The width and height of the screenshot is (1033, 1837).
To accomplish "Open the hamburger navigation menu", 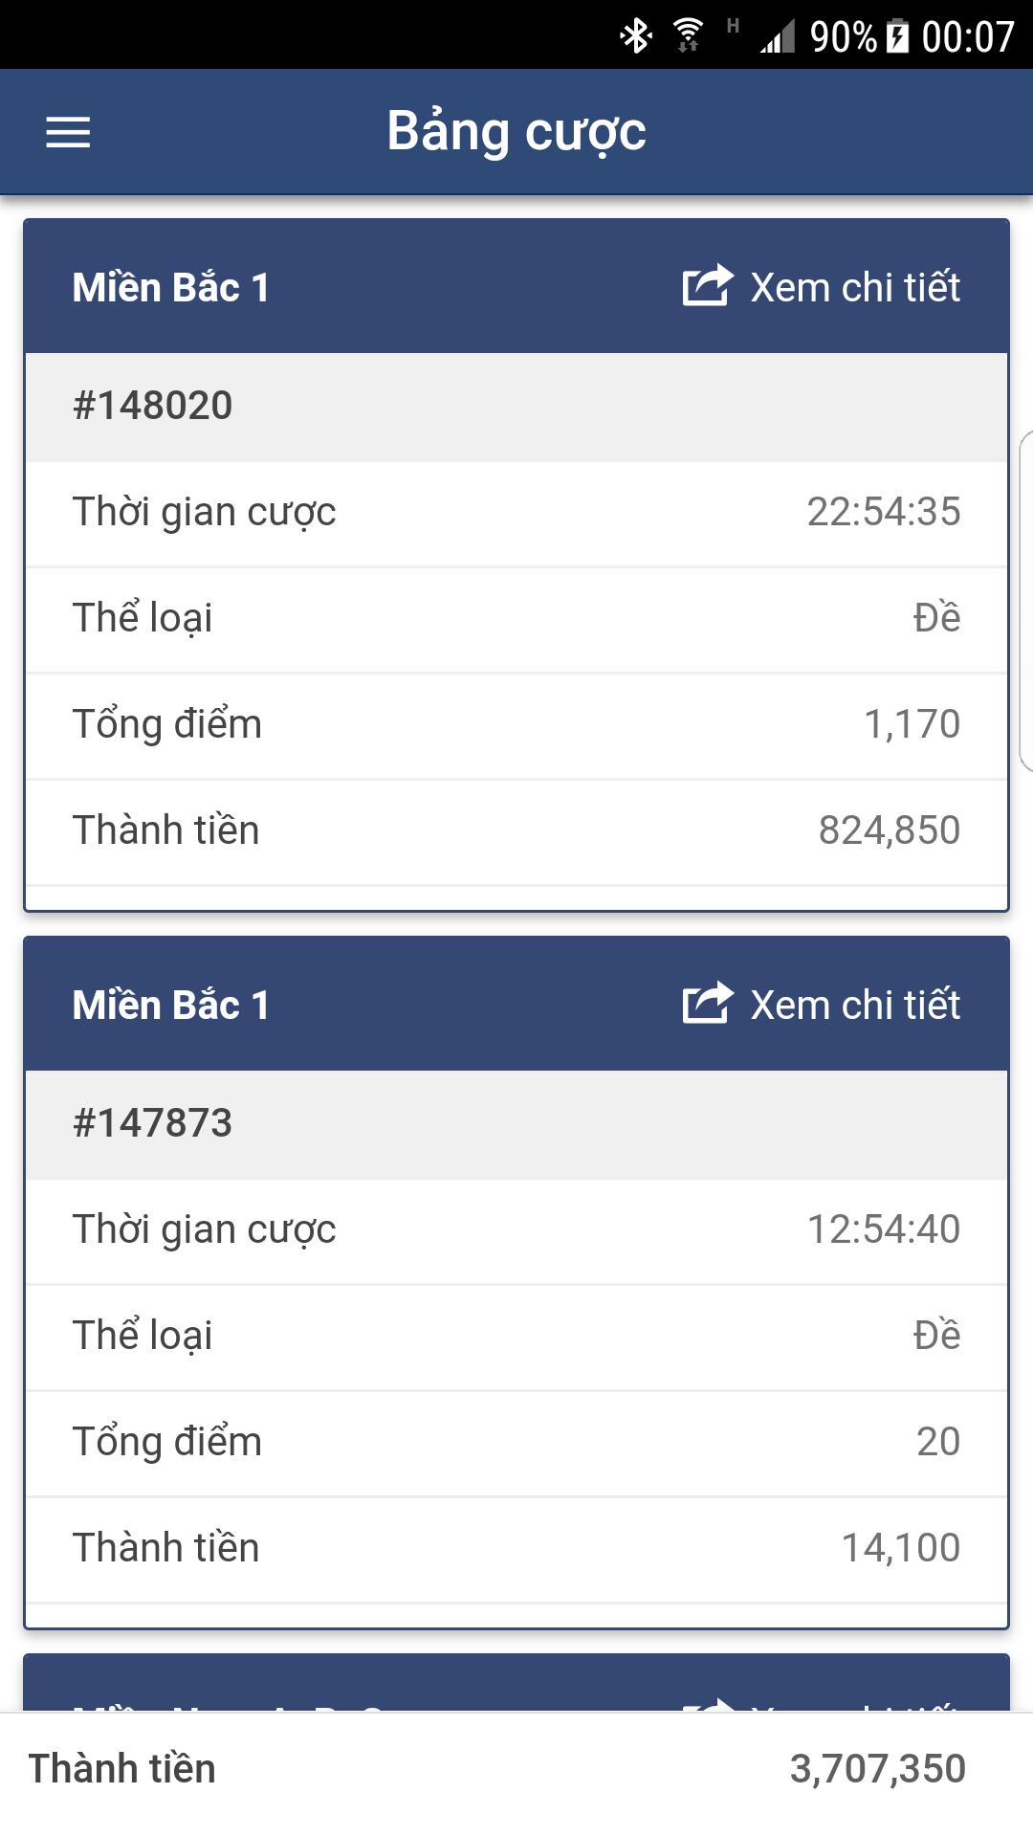I will point(68,132).
